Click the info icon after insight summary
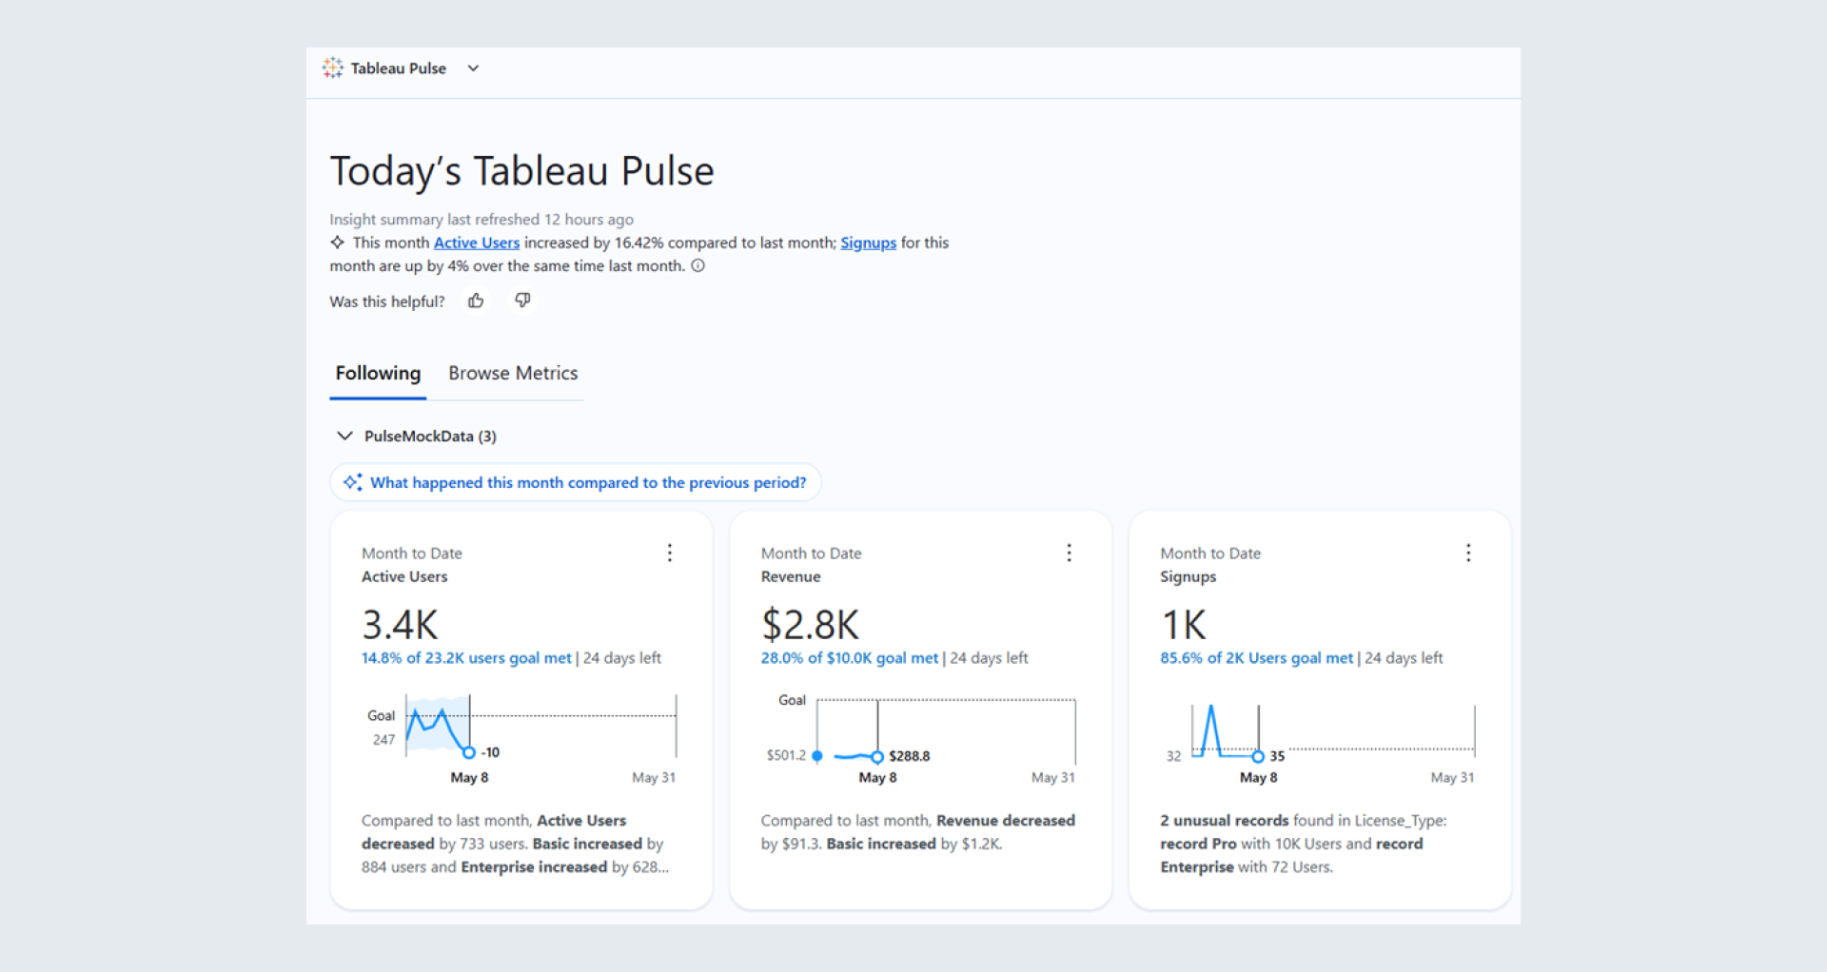Screen dimensions: 1827x972 tap(697, 265)
